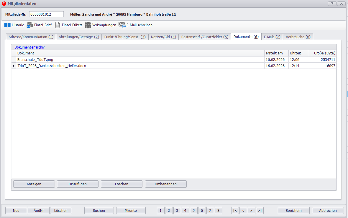This screenshot has width=348, height=218.
Task: Click the help question mark button
Action: (332, 4)
